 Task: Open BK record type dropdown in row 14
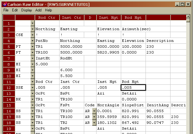[32, 99]
